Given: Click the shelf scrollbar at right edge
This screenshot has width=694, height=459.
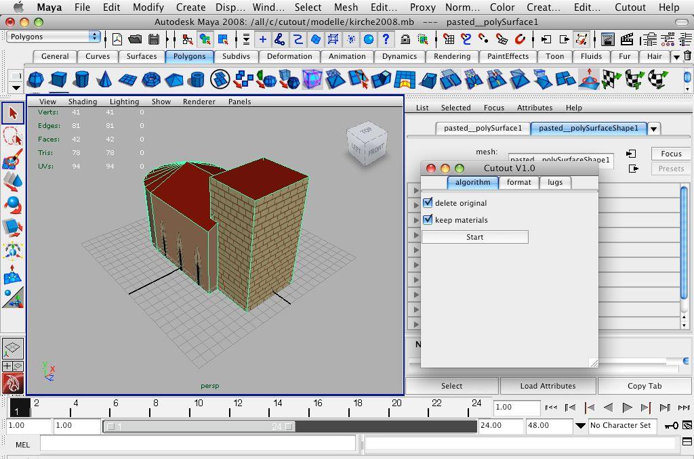Looking at the screenshot, I should (687, 77).
